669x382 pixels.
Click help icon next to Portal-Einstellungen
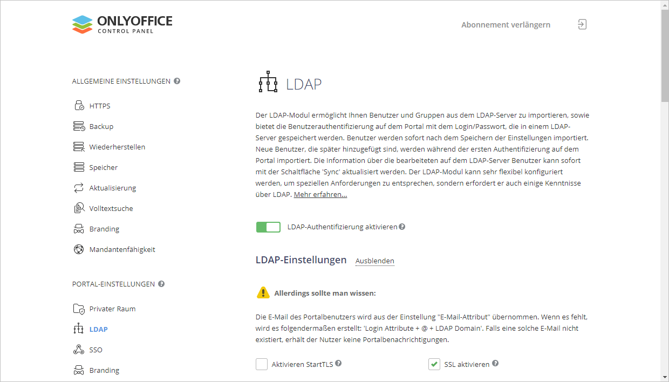click(x=161, y=284)
